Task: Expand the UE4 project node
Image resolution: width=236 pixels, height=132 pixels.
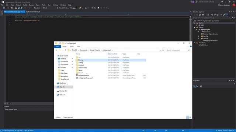Action: coord(197,25)
